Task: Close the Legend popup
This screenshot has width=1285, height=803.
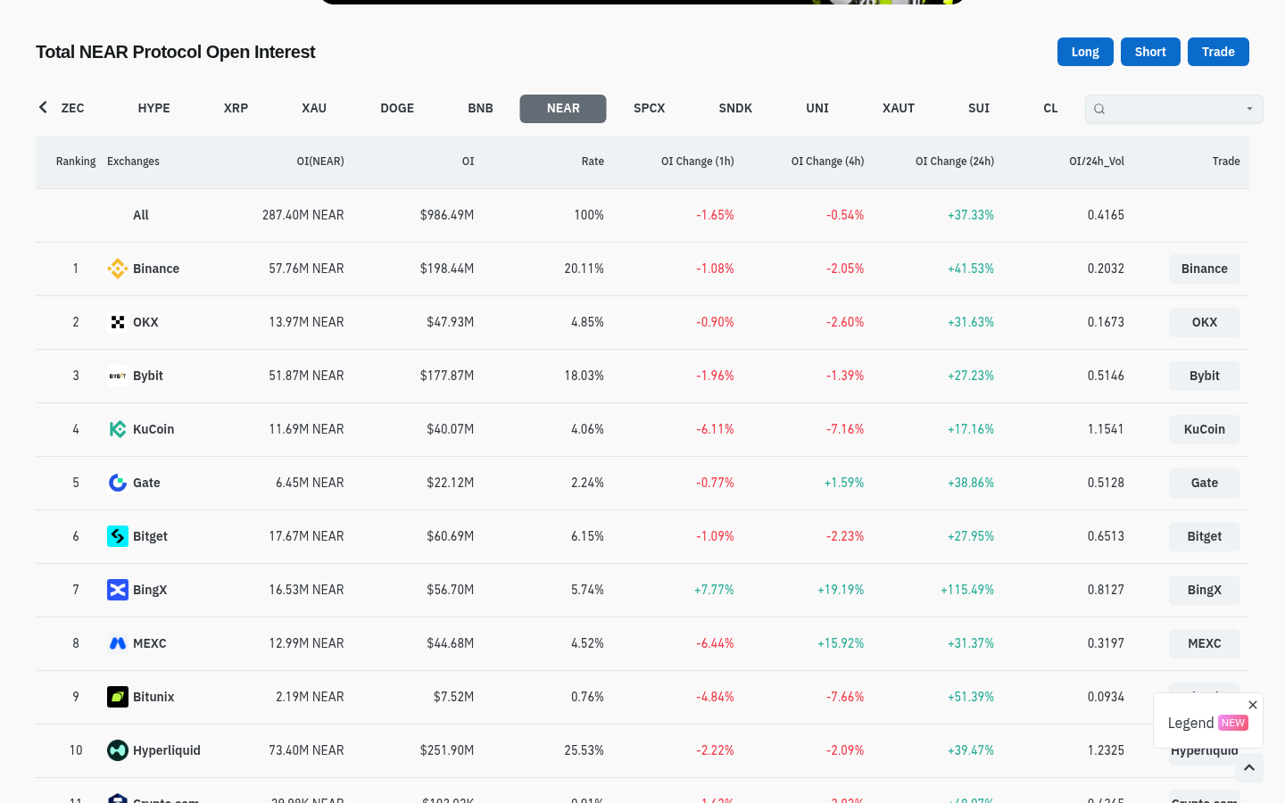Action: pyautogui.click(x=1253, y=705)
